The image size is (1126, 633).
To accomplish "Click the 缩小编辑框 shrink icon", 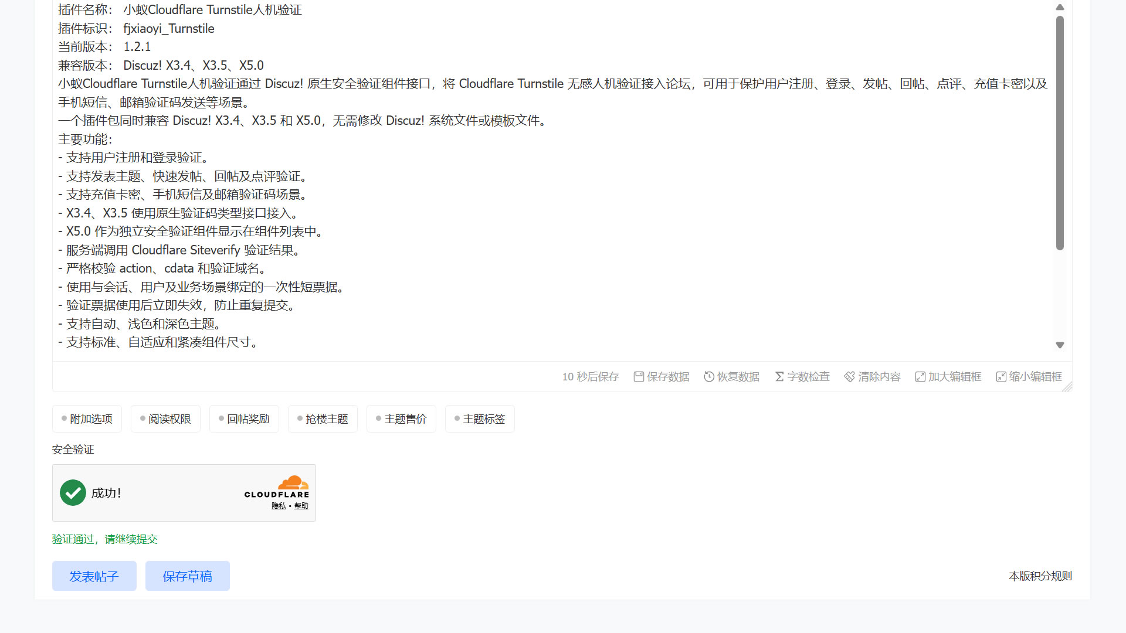I will point(1001,377).
